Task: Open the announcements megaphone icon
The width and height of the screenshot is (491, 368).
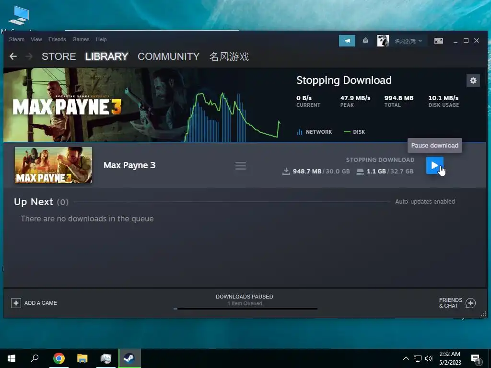Action: pyautogui.click(x=347, y=41)
